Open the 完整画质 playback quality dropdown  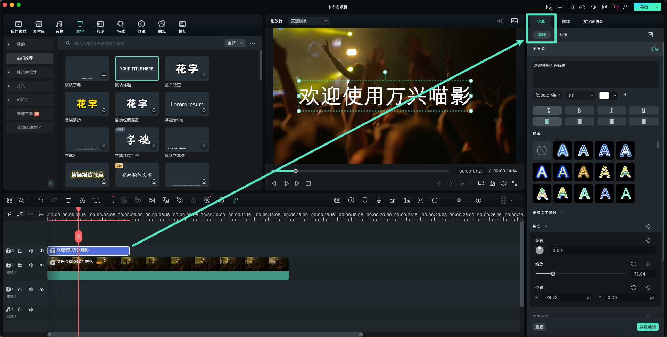coord(308,20)
